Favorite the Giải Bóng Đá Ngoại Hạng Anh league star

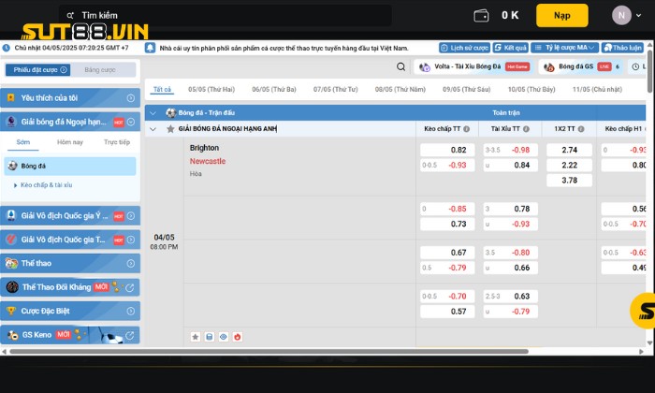tap(170, 128)
